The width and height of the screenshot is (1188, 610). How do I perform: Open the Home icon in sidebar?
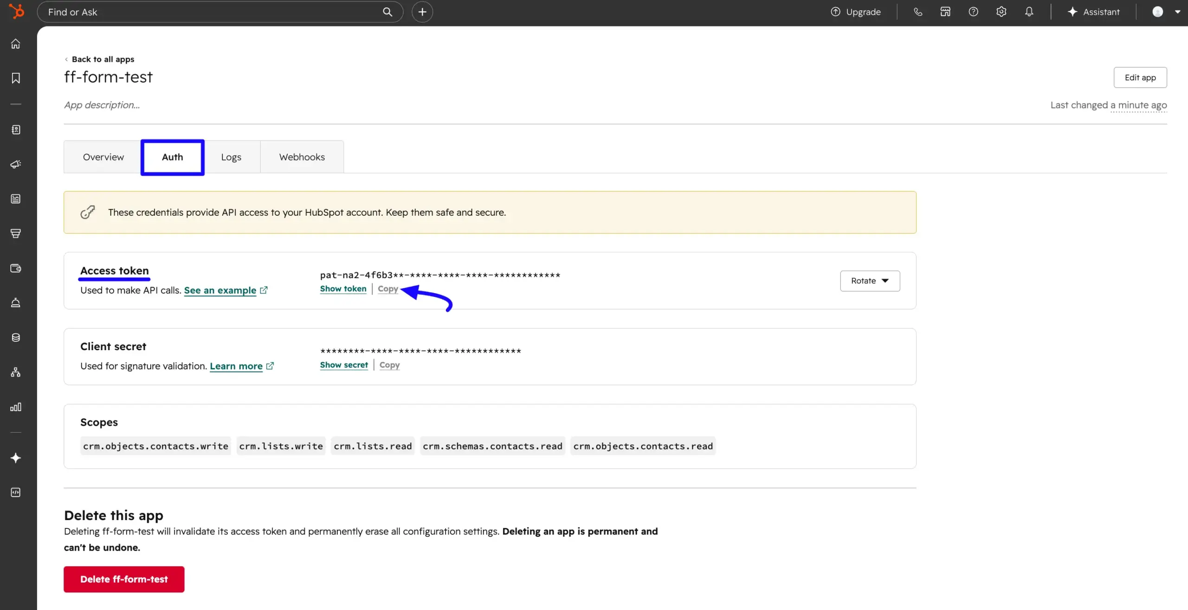click(16, 44)
